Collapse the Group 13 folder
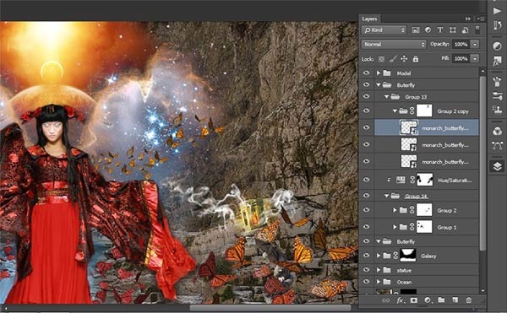This screenshot has width=507, height=313. coord(386,97)
